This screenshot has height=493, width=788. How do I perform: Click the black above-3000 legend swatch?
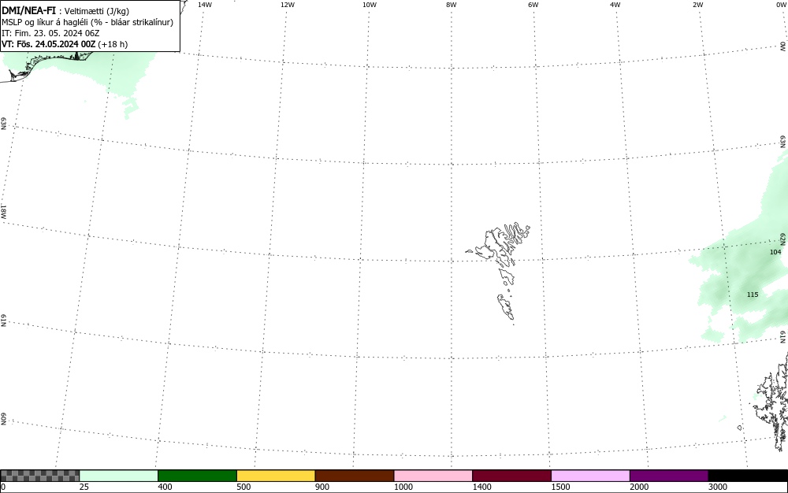tap(748, 476)
